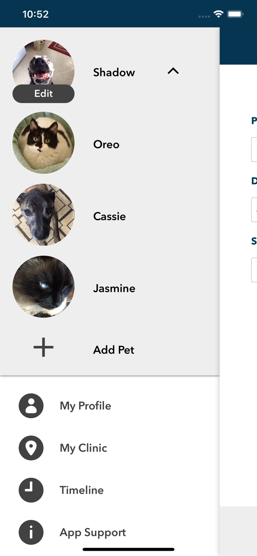The image size is (257, 556).
Task: Tap the Wi-Fi icon in the status bar
Action: tap(218, 13)
